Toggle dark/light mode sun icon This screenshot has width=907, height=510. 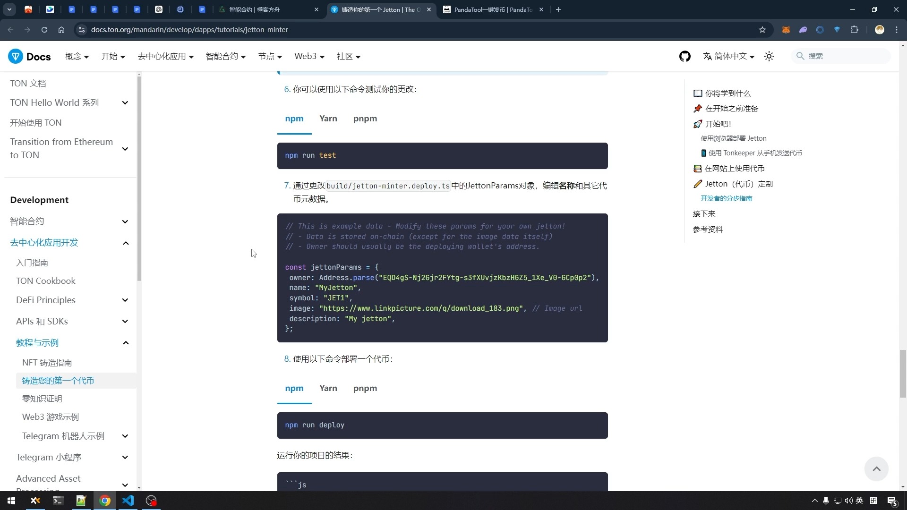(x=769, y=56)
